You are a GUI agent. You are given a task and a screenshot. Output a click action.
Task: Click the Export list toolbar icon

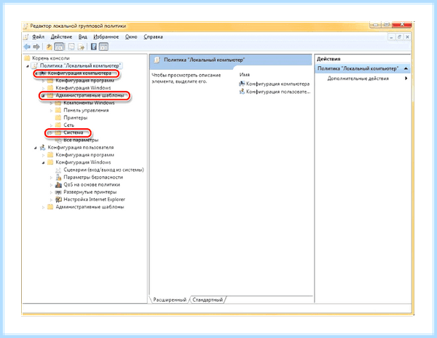[x=81, y=47]
